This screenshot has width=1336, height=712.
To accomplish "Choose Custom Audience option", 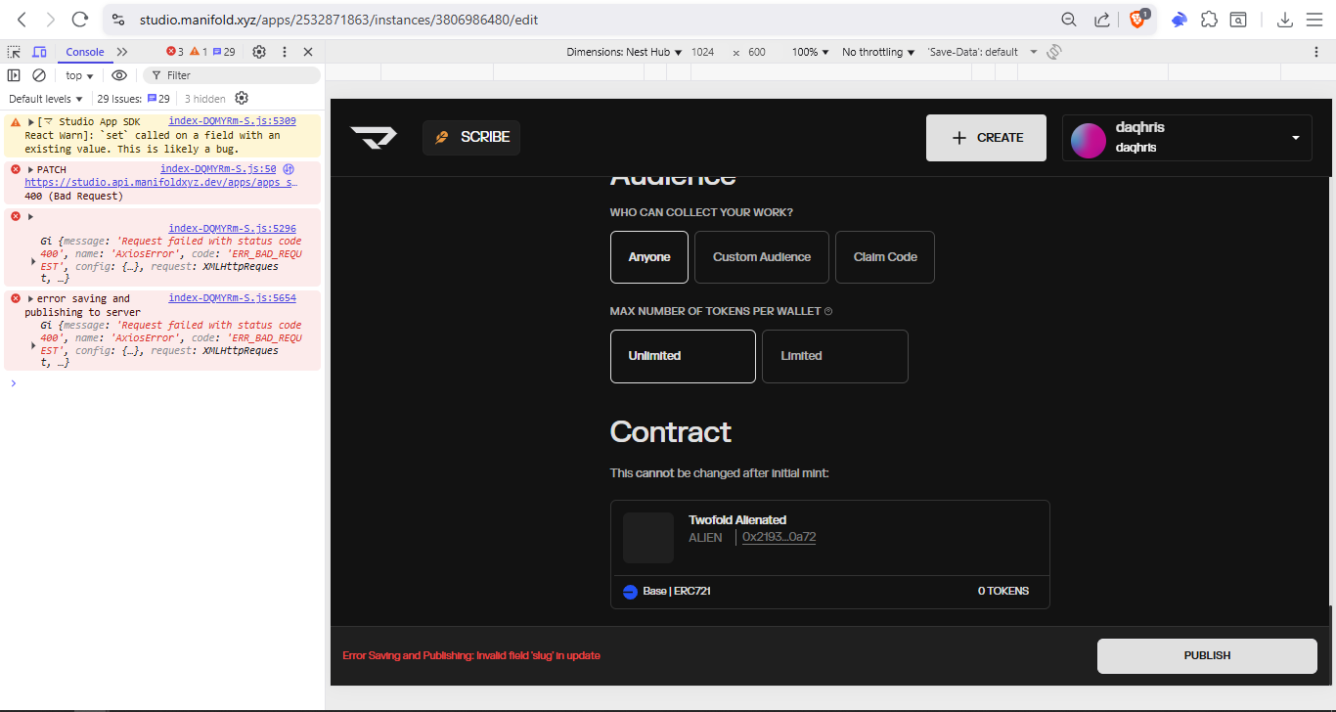I will coord(761,257).
